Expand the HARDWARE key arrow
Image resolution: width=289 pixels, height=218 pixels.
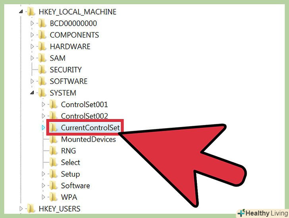(32, 46)
